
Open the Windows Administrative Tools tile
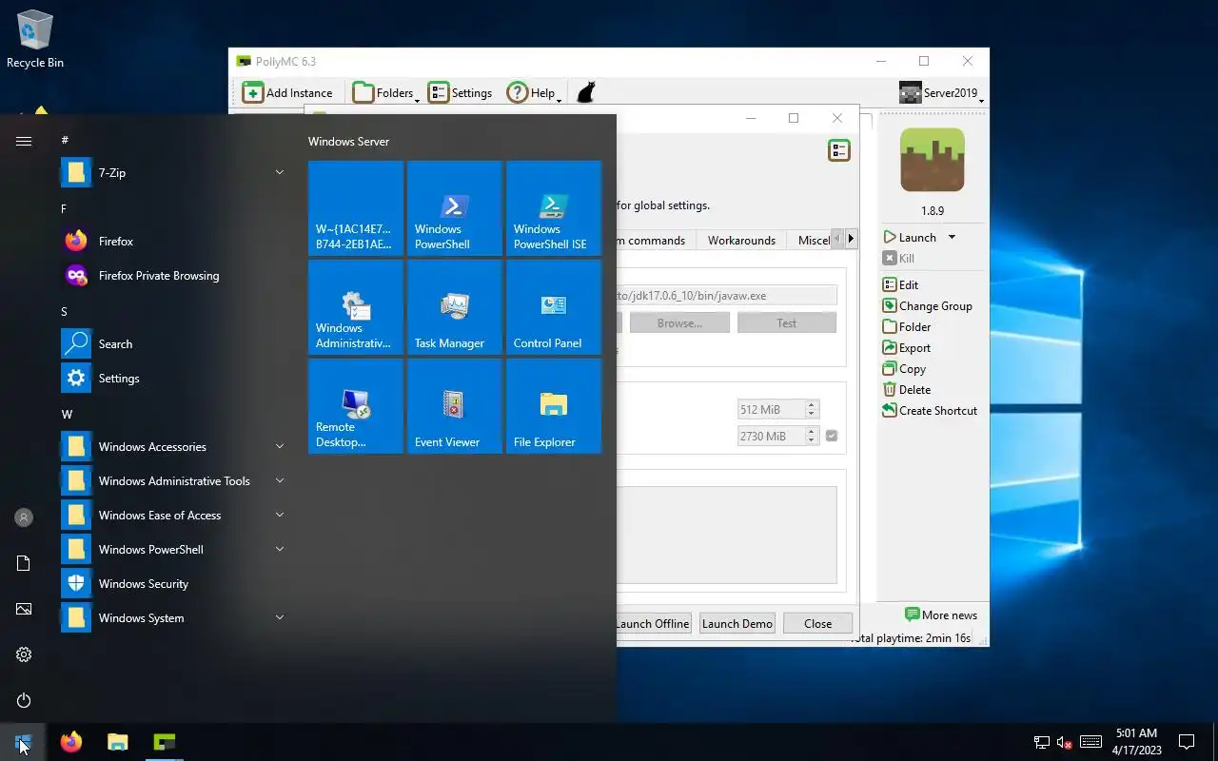[x=356, y=307]
